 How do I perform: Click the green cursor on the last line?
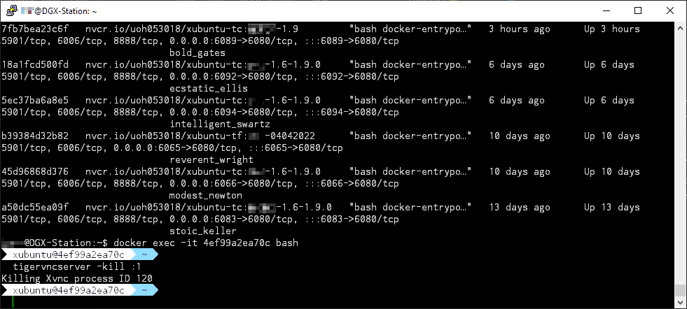pyautogui.click(x=13, y=301)
